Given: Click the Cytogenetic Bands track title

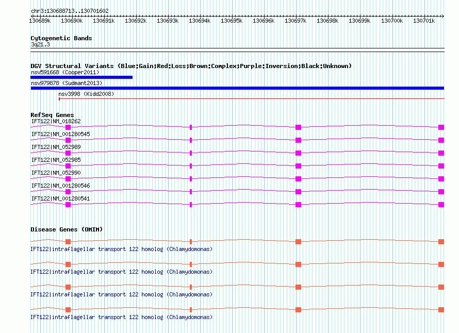Looking at the screenshot, I should click(x=61, y=38).
